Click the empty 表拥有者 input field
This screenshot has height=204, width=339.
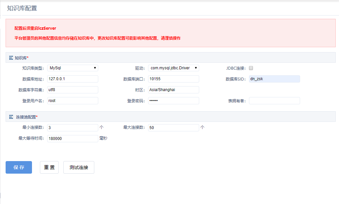point(274,101)
